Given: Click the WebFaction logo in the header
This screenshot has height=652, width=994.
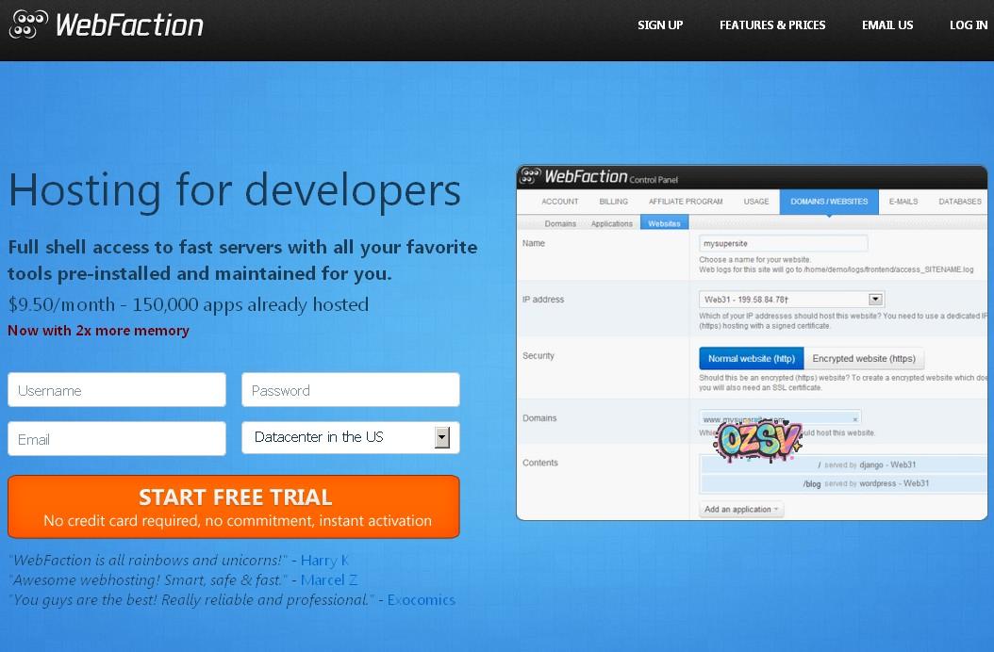Looking at the screenshot, I should (x=106, y=25).
